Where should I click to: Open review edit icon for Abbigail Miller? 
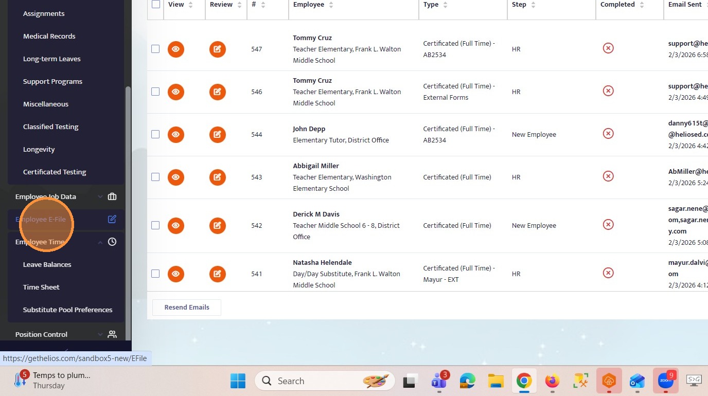[x=218, y=177]
